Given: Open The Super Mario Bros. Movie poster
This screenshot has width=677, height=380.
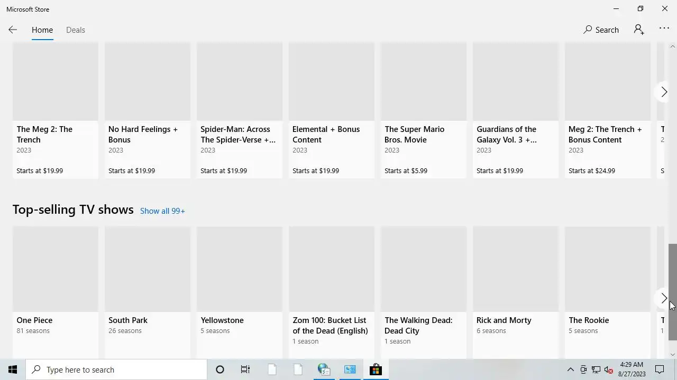Looking at the screenshot, I should (424, 82).
